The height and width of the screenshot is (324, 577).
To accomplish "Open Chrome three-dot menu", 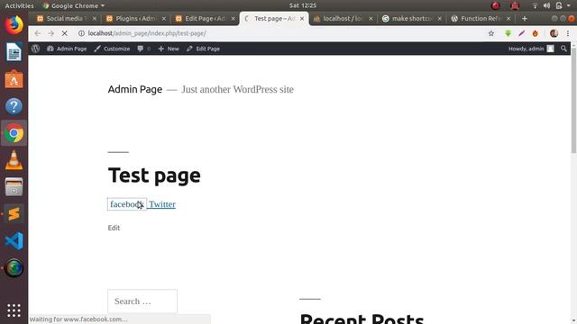I will [x=568, y=33].
